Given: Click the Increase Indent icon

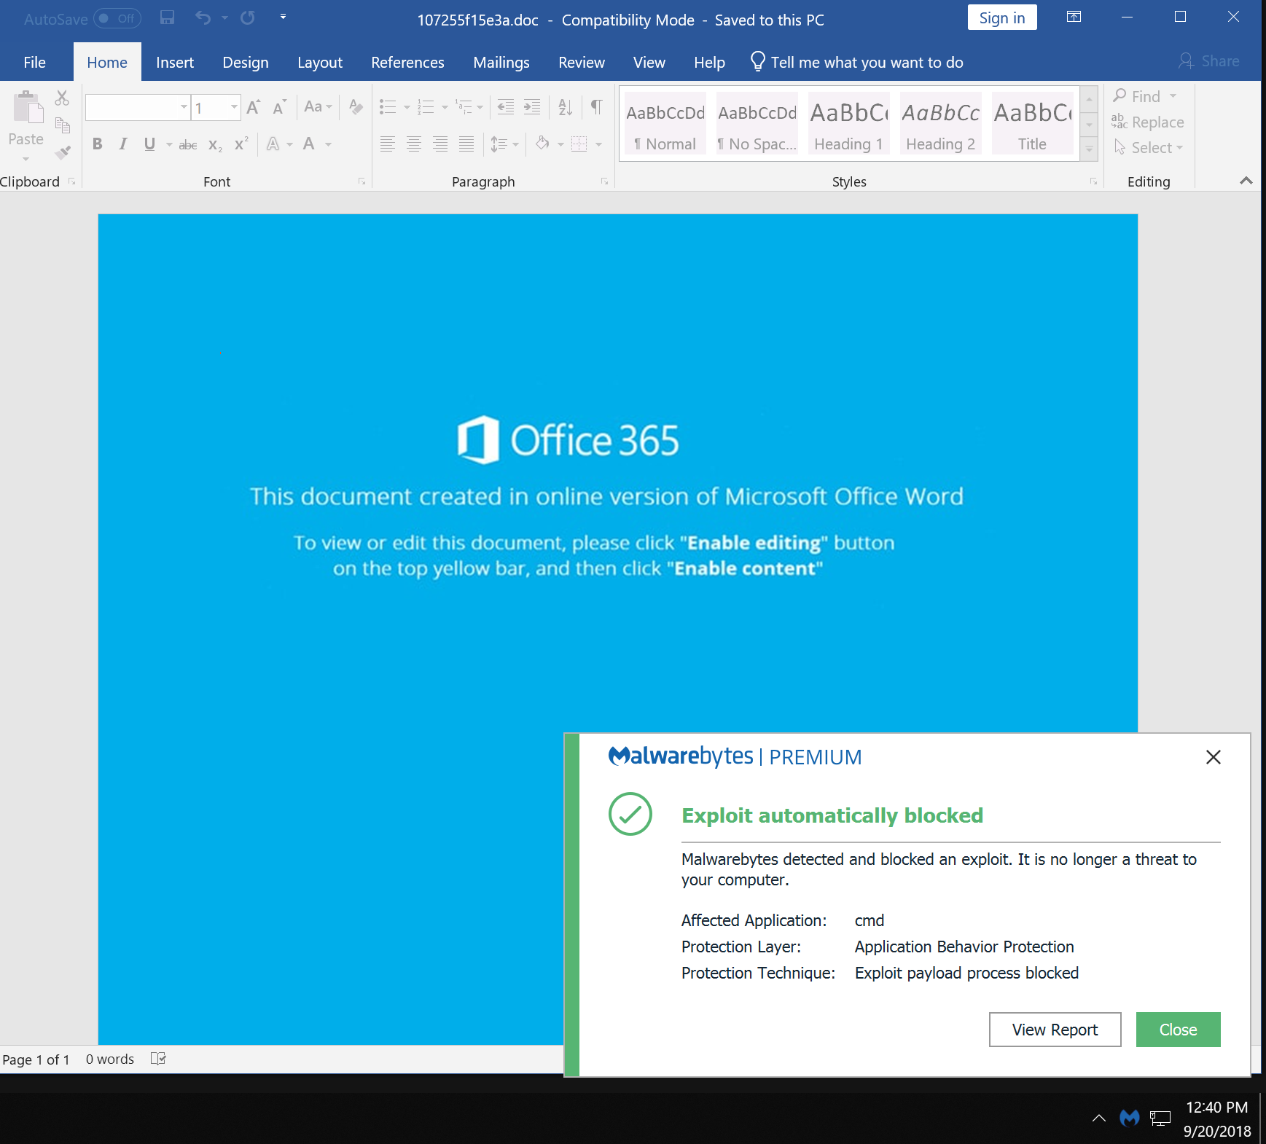Looking at the screenshot, I should pos(533,107).
